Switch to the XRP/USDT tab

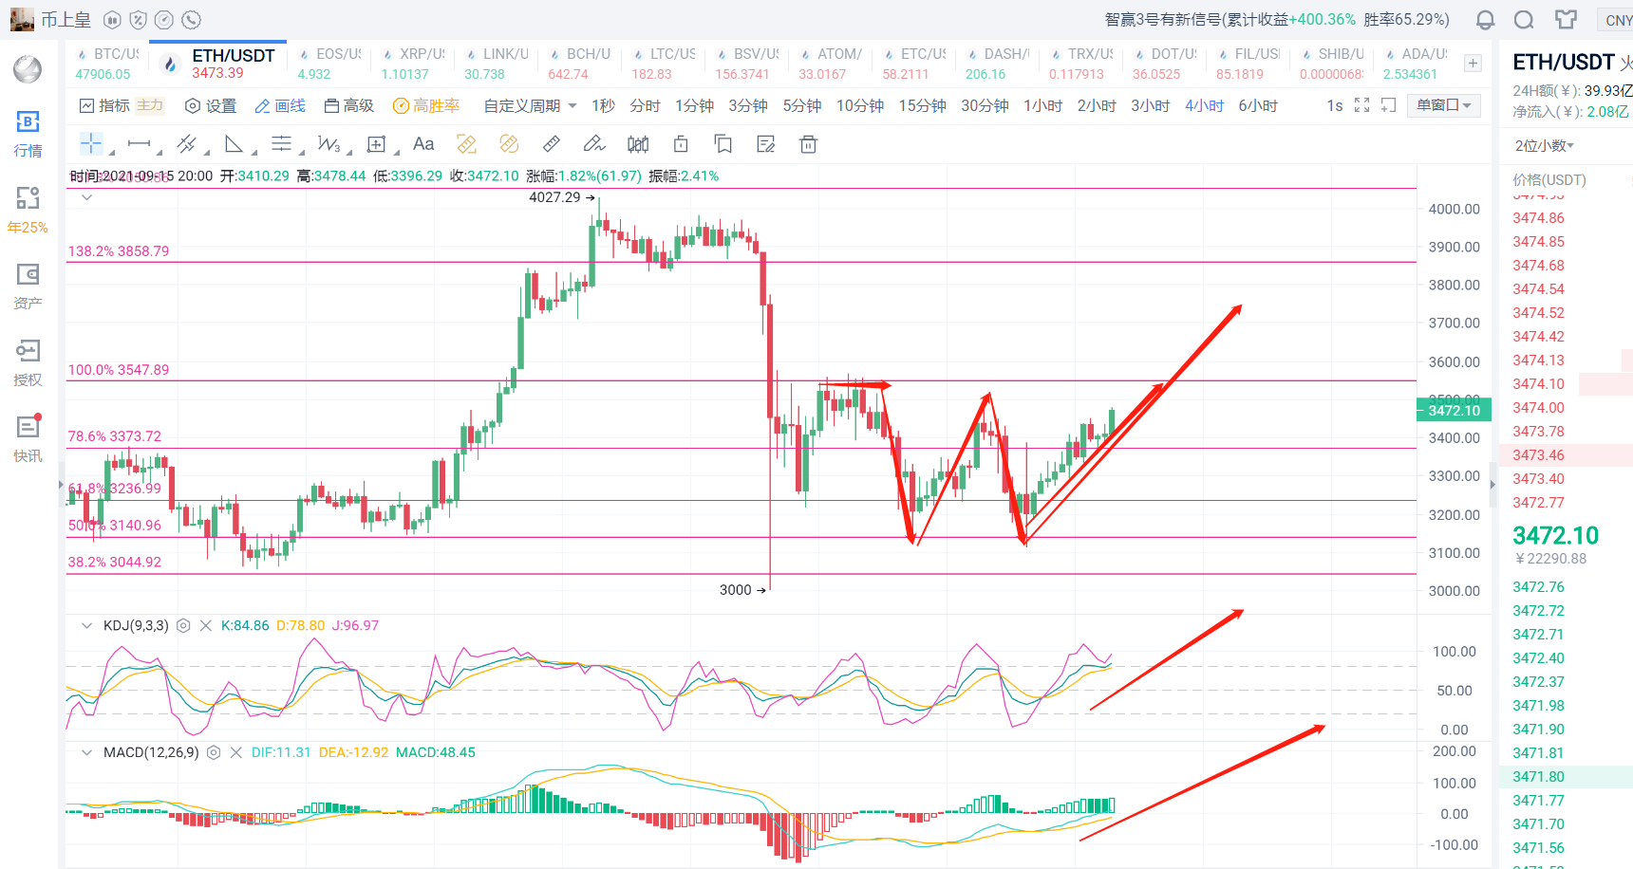pyautogui.click(x=412, y=64)
